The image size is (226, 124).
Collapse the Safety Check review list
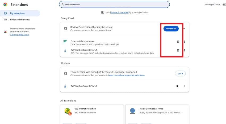click(184, 29)
